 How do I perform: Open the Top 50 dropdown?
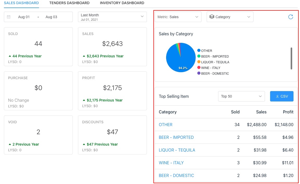[241, 96]
